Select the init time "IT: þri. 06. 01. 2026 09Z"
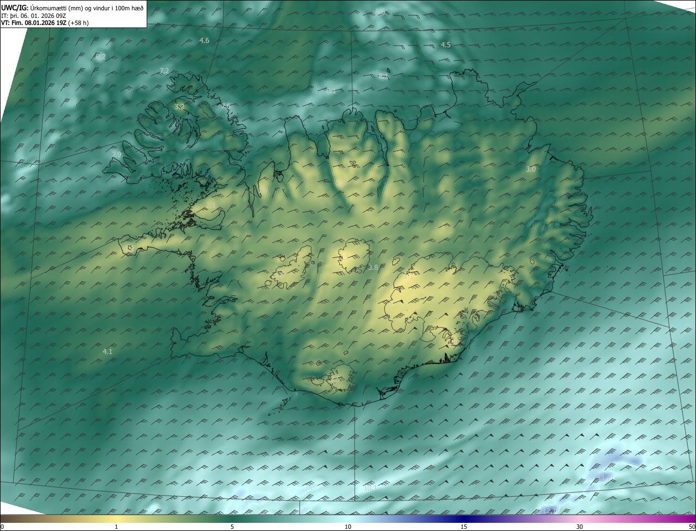 click(x=34, y=16)
